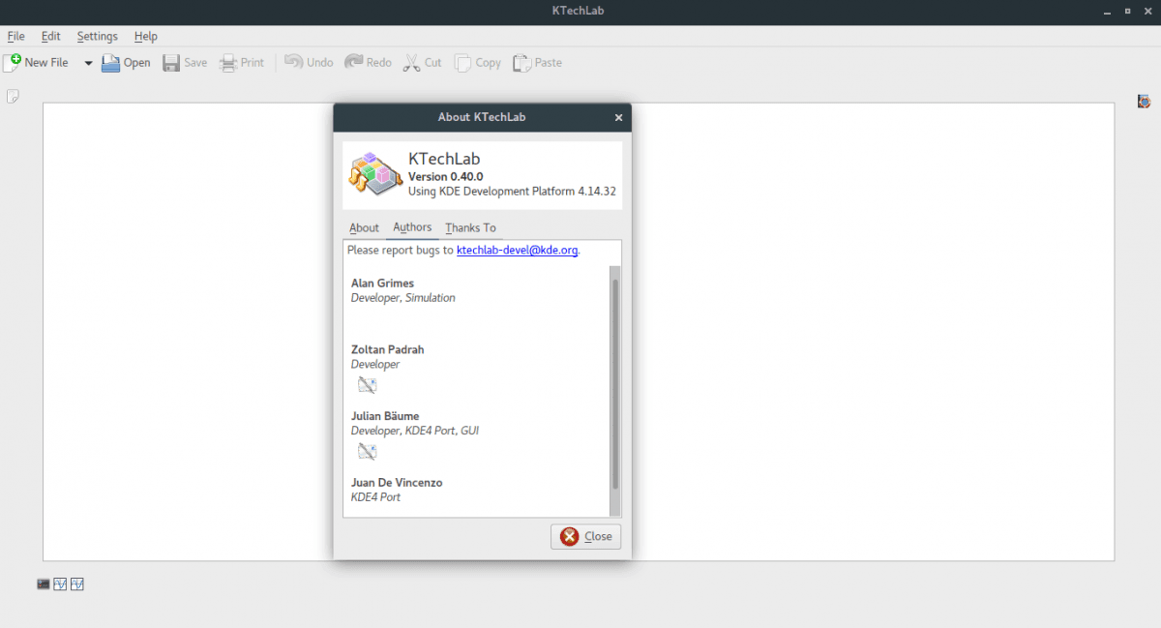Open the File menu
This screenshot has height=628, width=1161.
click(x=15, y=36)
